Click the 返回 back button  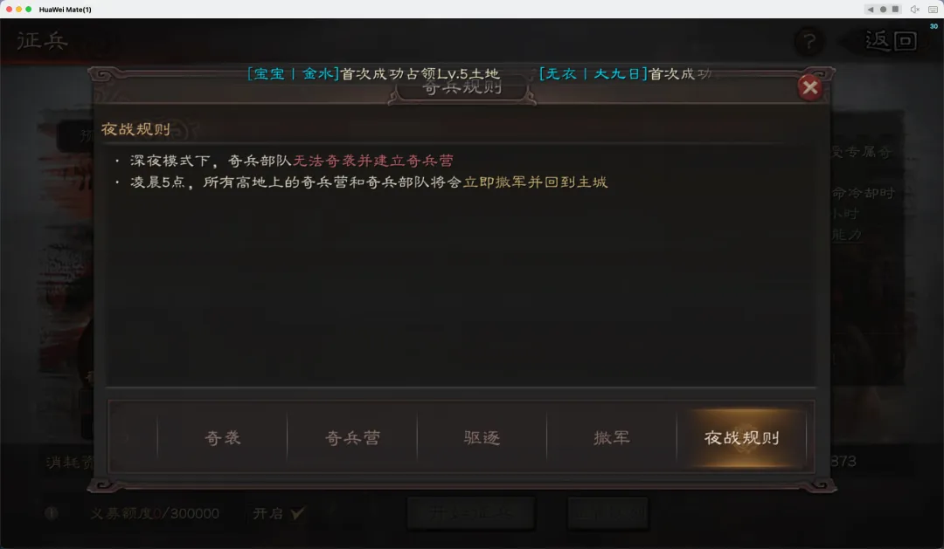(x=891, y=41)
